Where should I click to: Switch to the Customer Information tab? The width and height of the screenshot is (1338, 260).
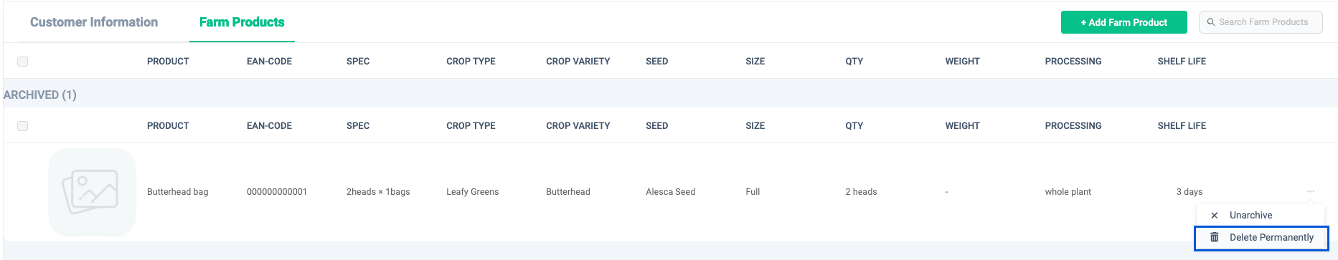94,22
